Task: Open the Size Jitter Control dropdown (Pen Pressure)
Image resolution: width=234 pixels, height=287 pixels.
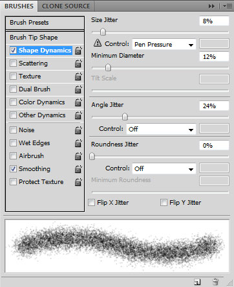Action: tap(164, 44)
